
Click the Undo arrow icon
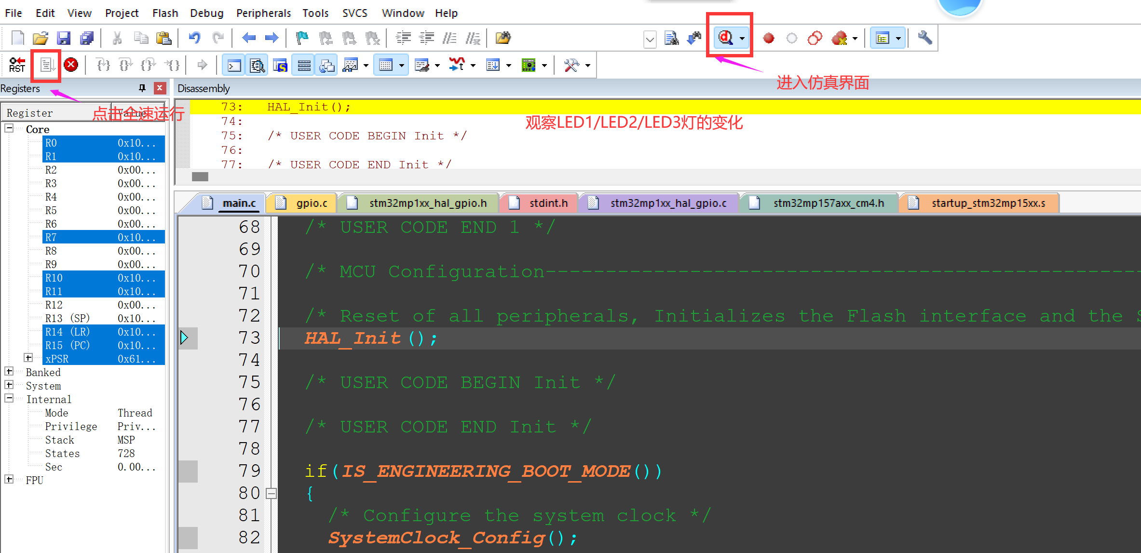click(x=194, y=38)
